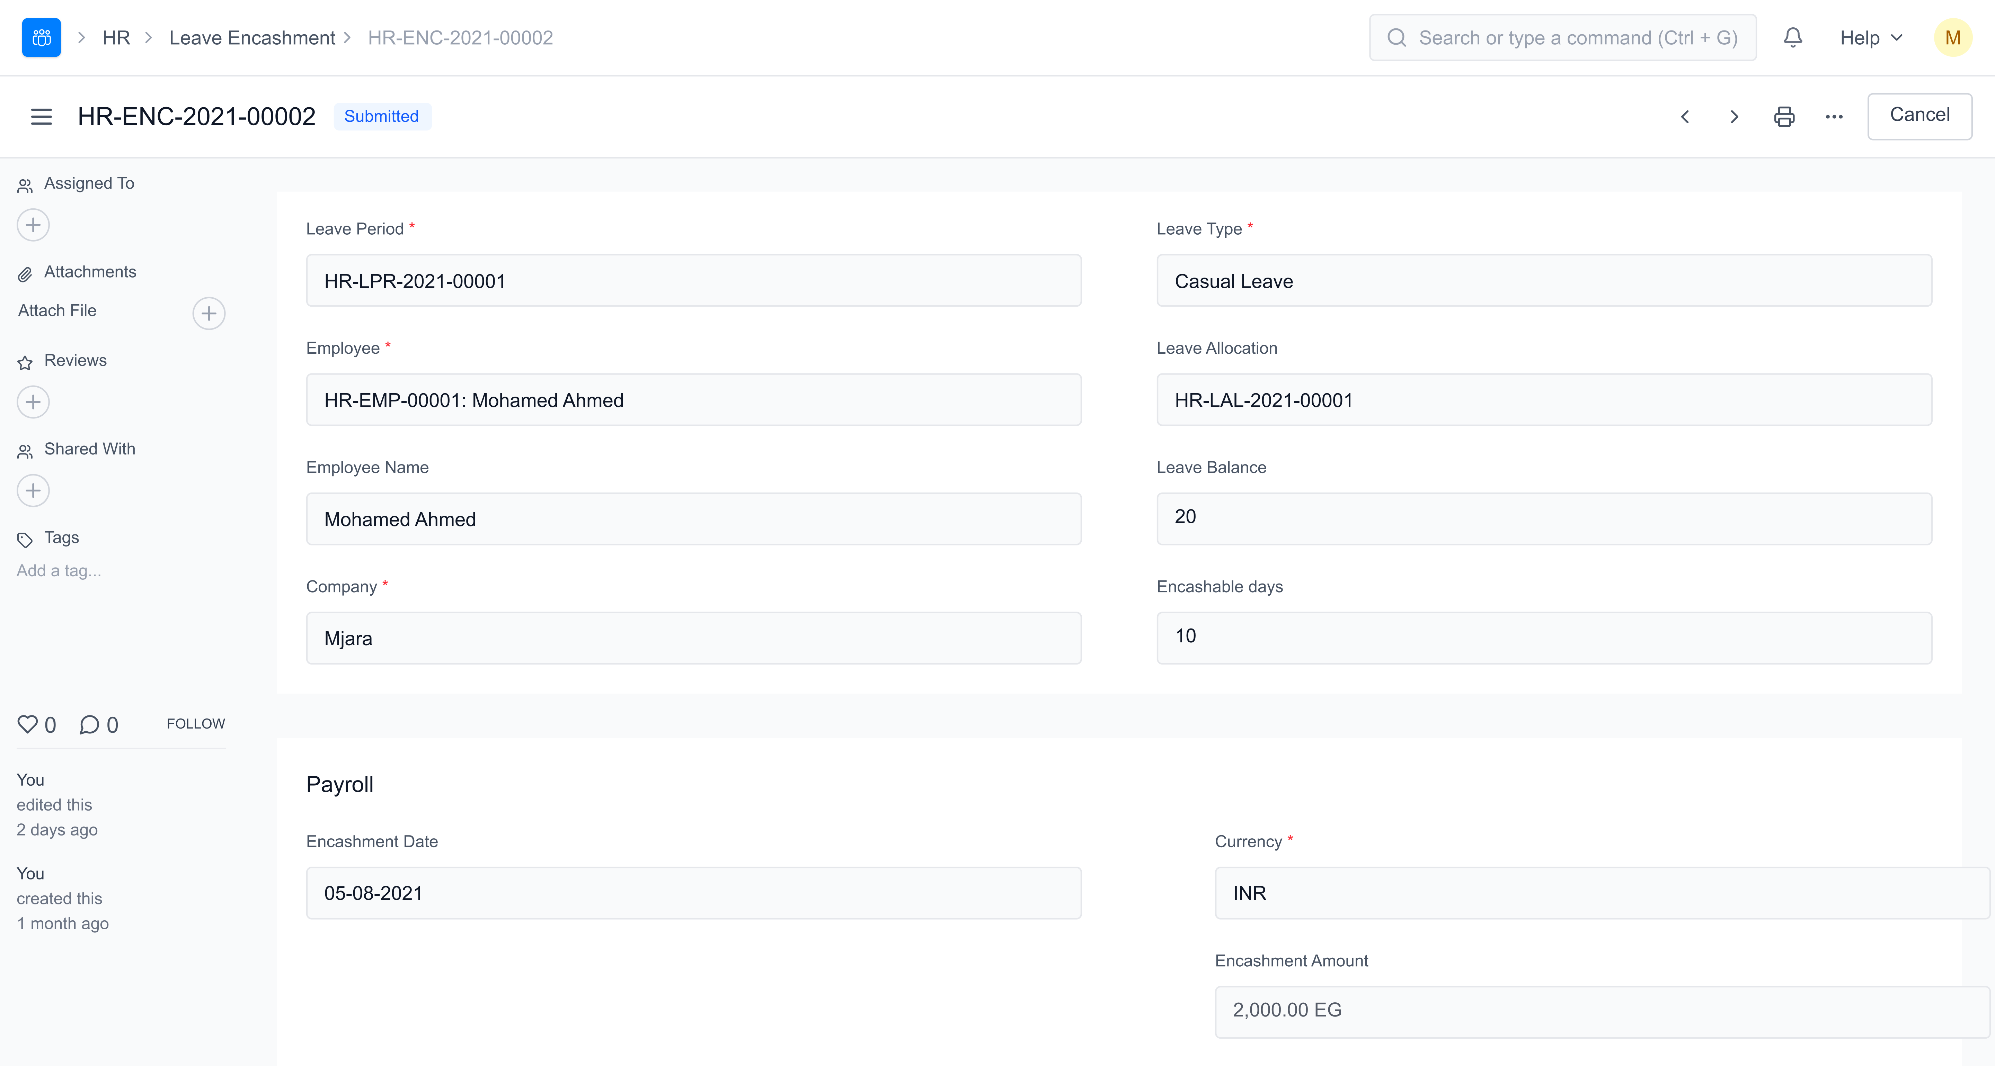This screenshot has width=1995, height=1066.
Task: Share document using plus button
Action: click(x=33, y=491)
